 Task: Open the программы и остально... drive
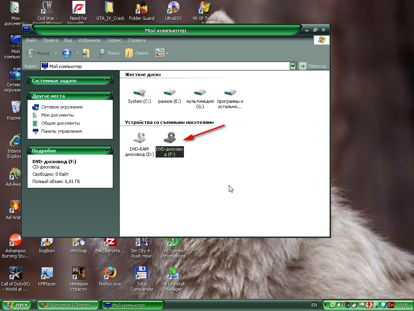click(x=230, y=99)
